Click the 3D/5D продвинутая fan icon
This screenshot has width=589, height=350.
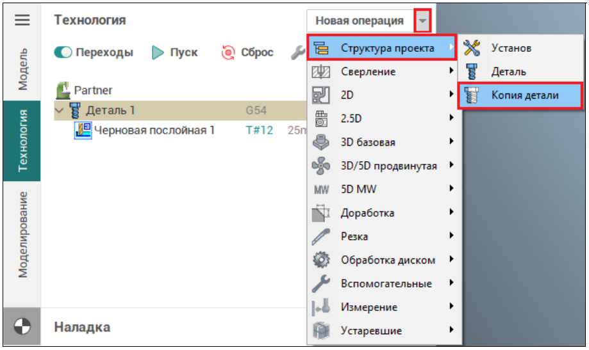[x=320, y=166]
